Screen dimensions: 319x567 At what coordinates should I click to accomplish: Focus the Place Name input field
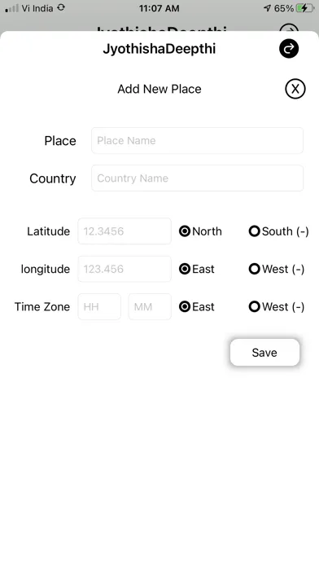(197, 140)
